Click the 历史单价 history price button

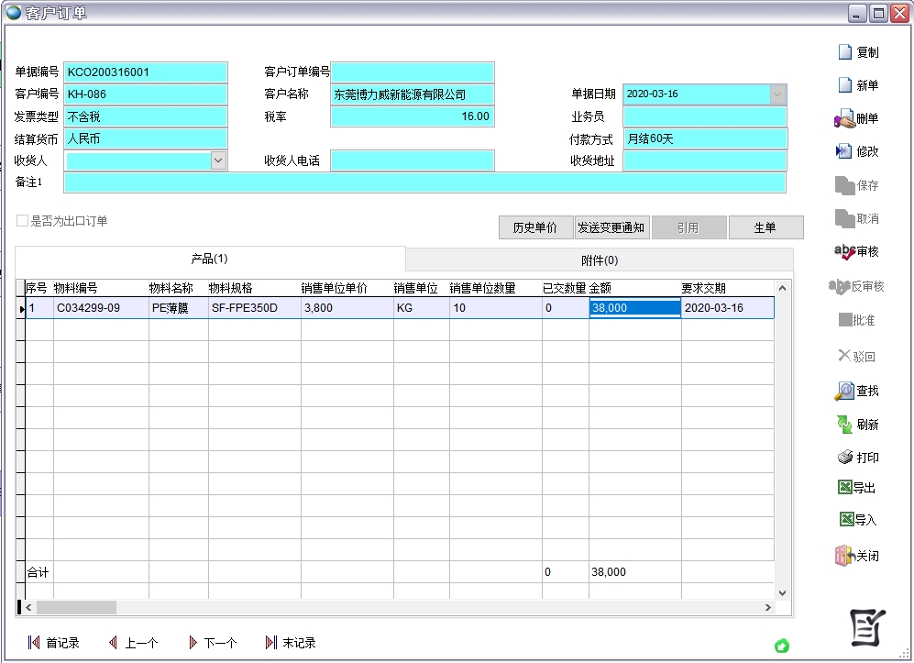click(x=535, y=227)
